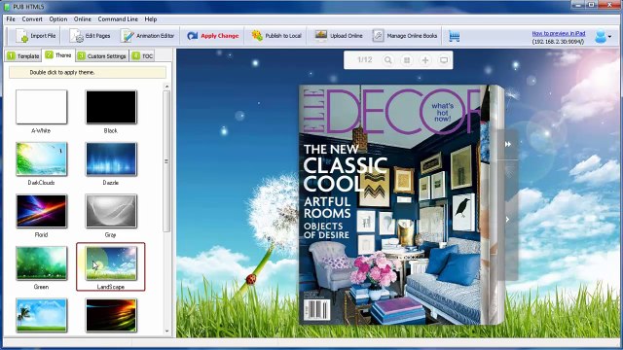
Task: Open the Option menu
Action: pos(58,19)
